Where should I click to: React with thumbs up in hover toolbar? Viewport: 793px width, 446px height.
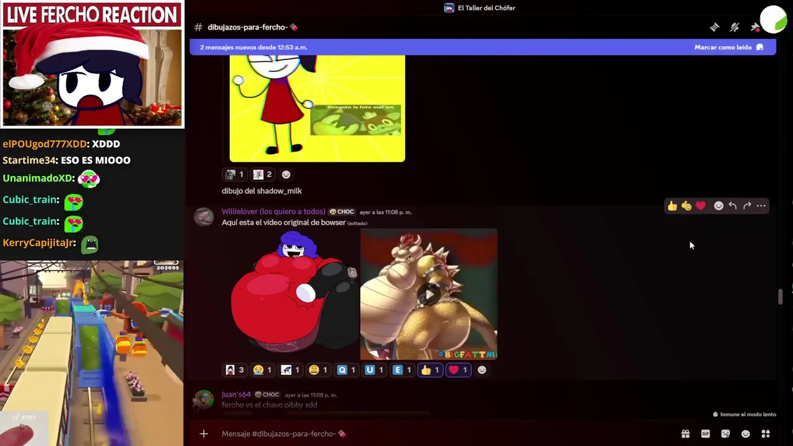[672, 206]
